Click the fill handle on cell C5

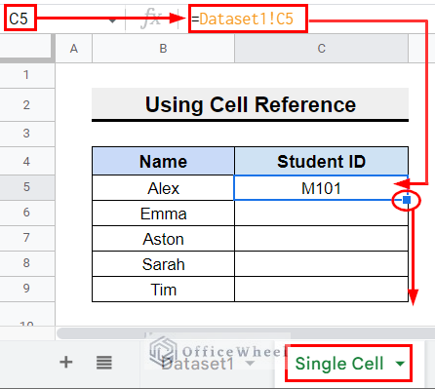pos(407,200)
